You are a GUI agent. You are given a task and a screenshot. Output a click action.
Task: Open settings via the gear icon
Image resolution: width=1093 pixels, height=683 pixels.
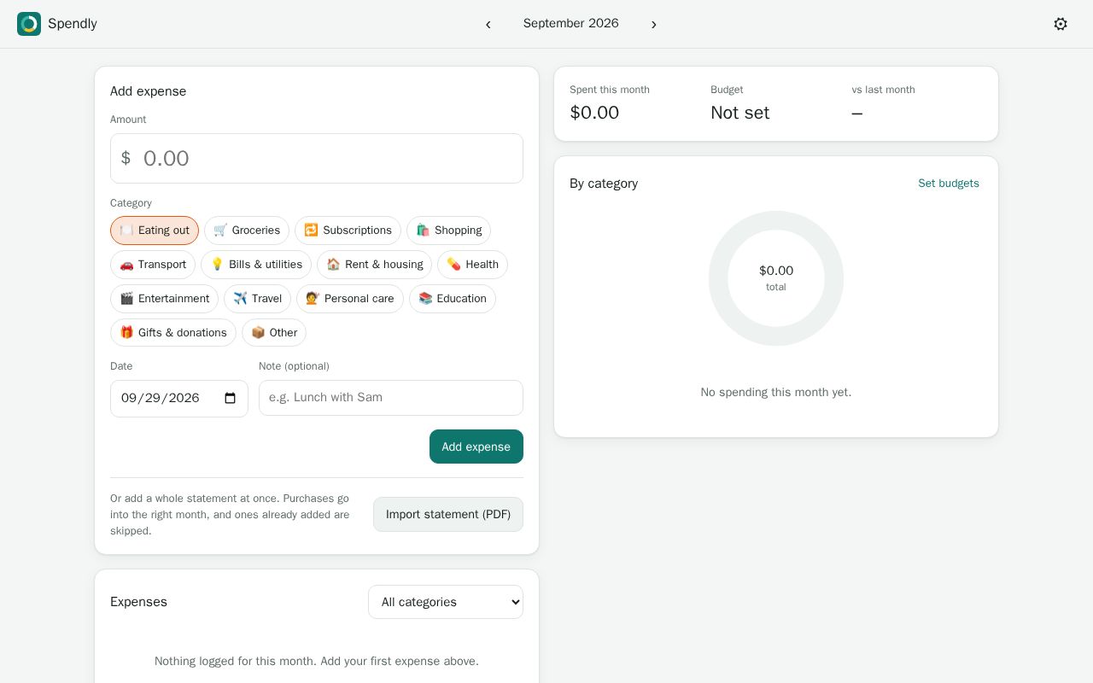[x=1061, y=24]
